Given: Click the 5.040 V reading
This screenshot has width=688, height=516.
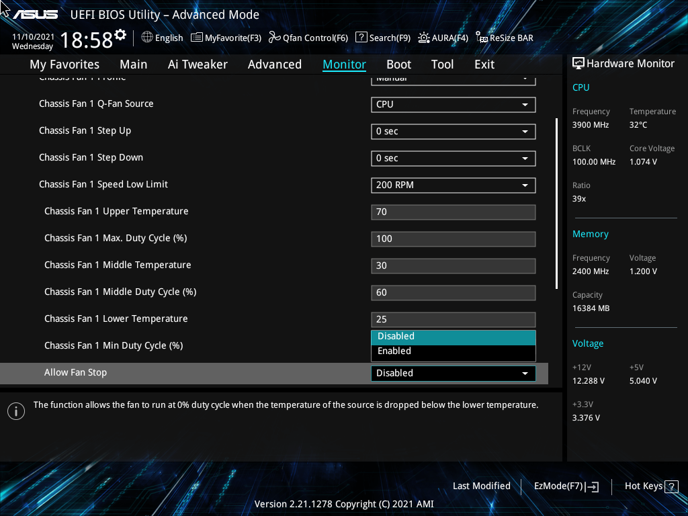Looking at the screenshot, I should tap(643, 381).
